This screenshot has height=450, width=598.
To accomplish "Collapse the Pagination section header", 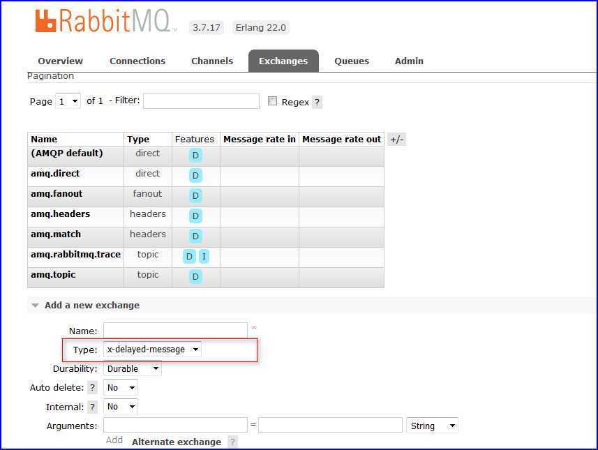I will (50, 76).
